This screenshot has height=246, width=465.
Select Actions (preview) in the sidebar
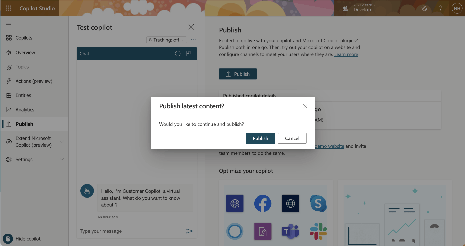pos(33,81)
